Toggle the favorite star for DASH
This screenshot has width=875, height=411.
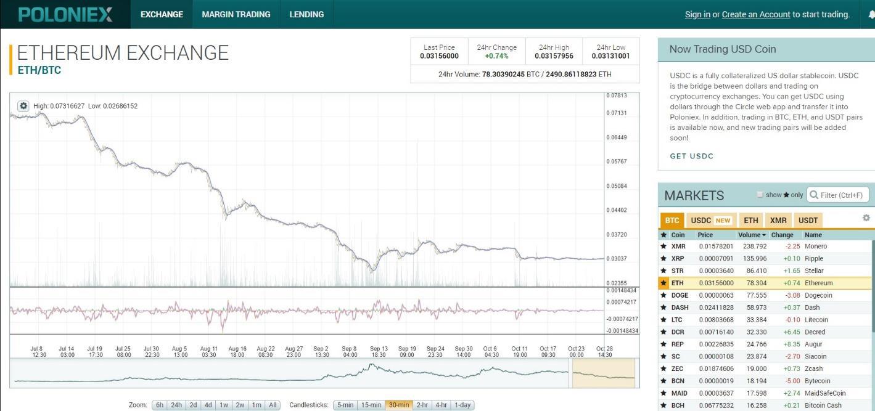(663, 307)
